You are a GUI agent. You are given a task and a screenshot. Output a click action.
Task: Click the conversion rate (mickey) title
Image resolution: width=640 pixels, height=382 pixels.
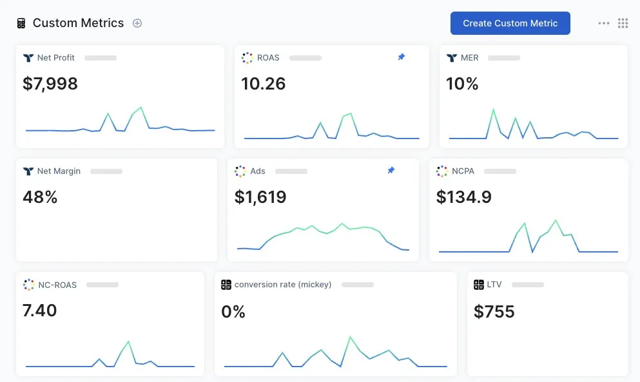(x=283, y=285)
